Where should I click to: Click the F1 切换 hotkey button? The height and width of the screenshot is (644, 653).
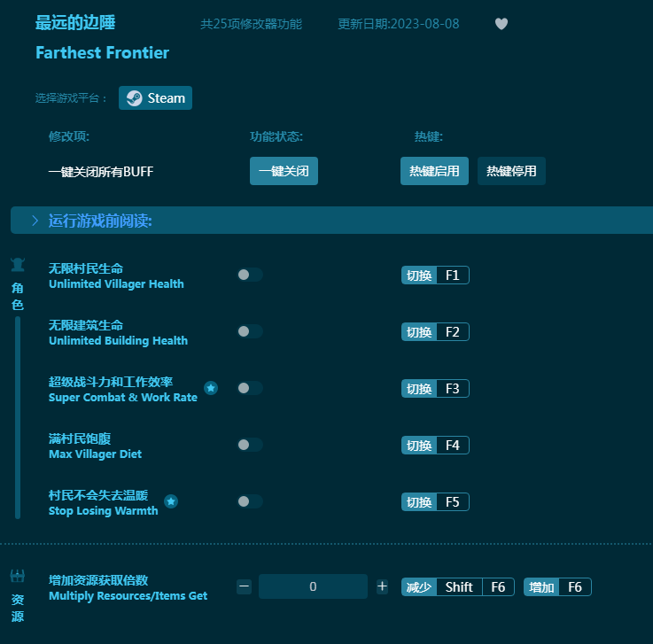pyautogui.click(x=435, y=275)
